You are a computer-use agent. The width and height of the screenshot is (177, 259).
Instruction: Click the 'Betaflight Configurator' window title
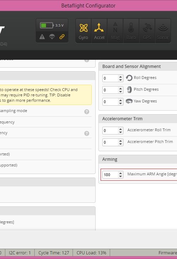(88, 6)
